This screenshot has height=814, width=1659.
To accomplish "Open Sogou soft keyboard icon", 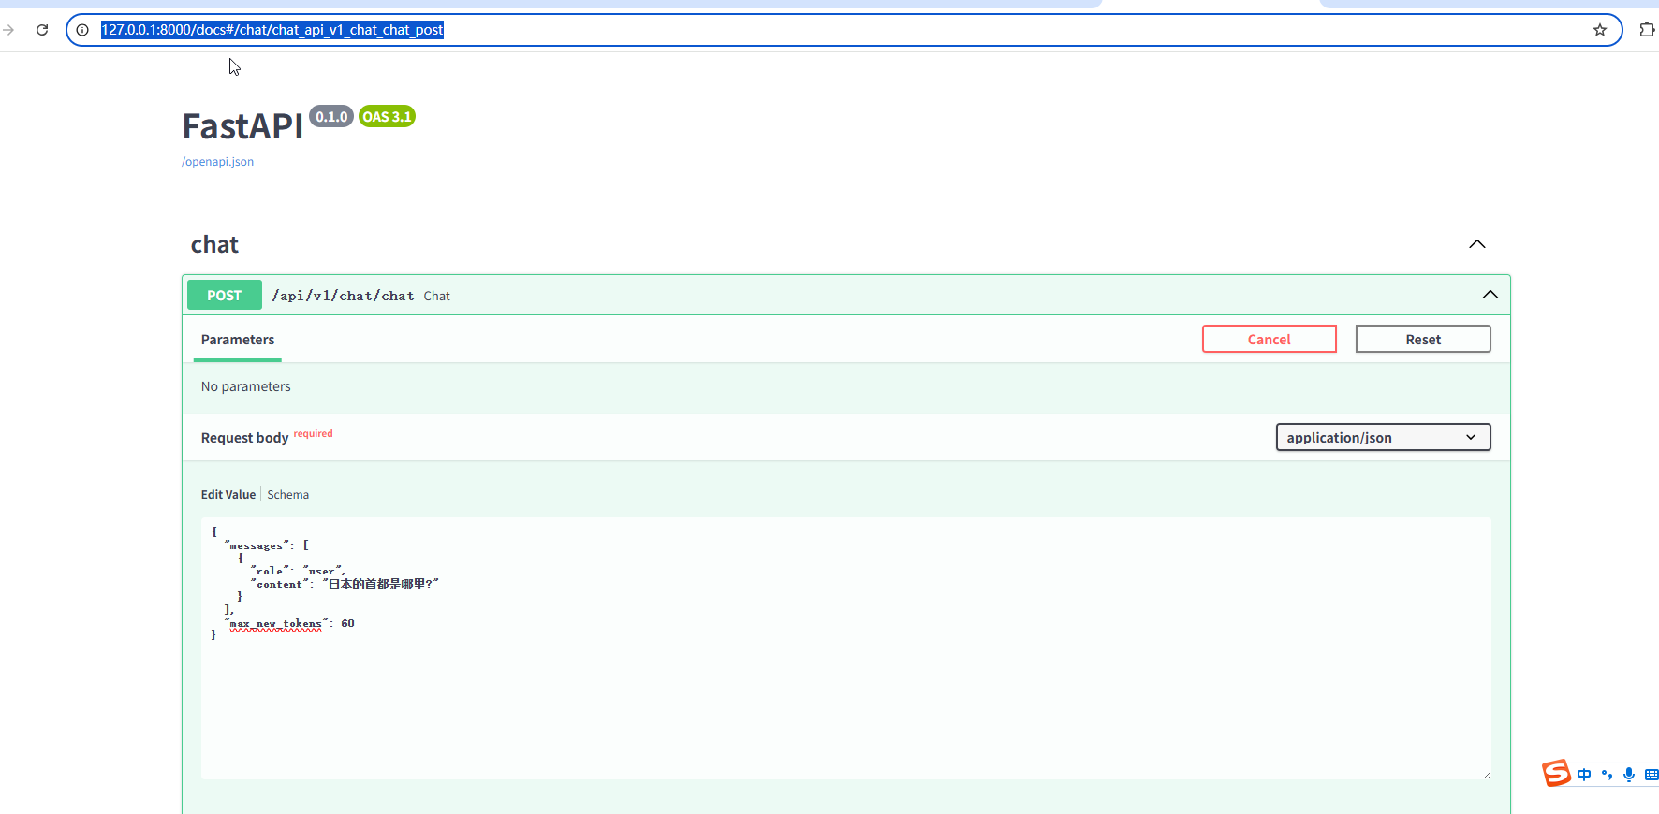I will (x=1652, y=775).
